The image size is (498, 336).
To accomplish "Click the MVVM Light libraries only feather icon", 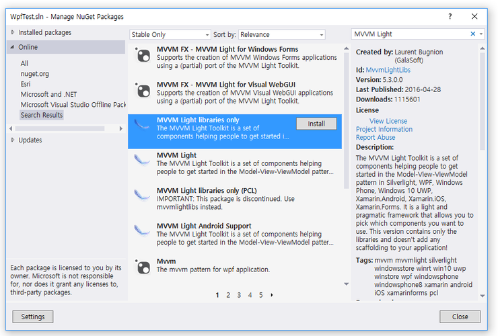I will click(x=142, y=124).
